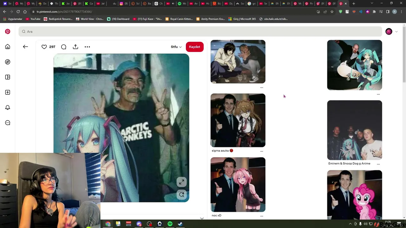
Task: Open Spotify from the taskbar
Action: [x=170, y=224]
